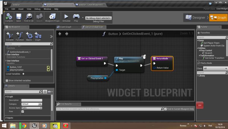Navigate forward in graph history
Screen dimensions: 228x129
tap(67, 34)
